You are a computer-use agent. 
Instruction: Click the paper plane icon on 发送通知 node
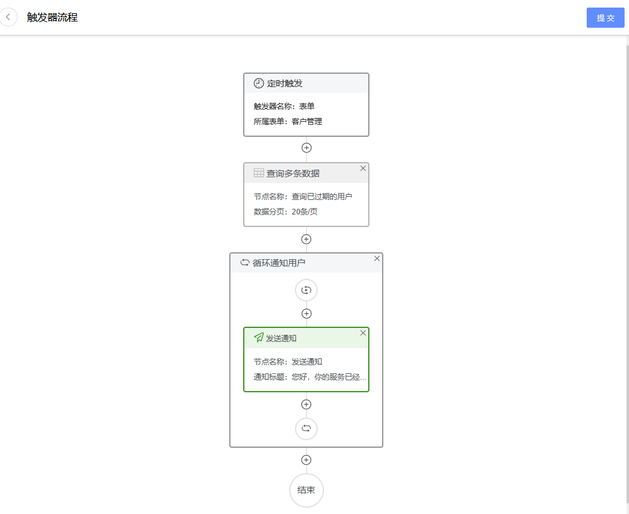pos(258,337)
